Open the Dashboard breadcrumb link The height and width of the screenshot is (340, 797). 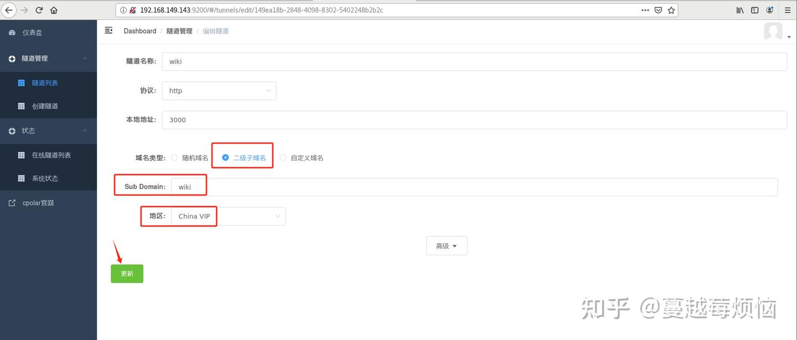pyautogui.click(x=139, y=30)
